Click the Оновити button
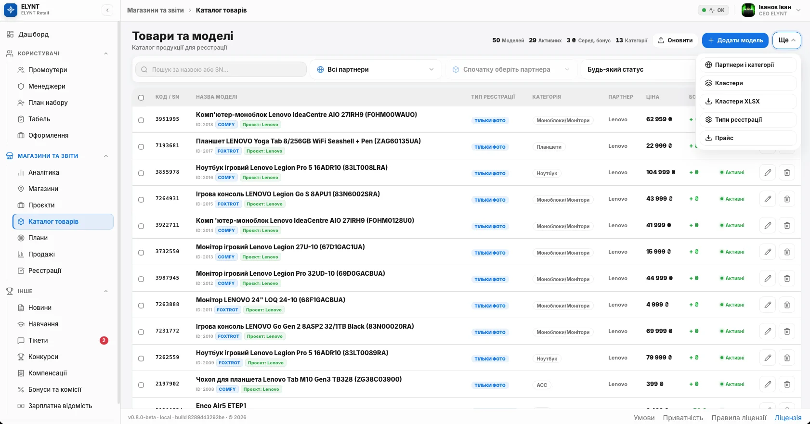 coord(675,40)
